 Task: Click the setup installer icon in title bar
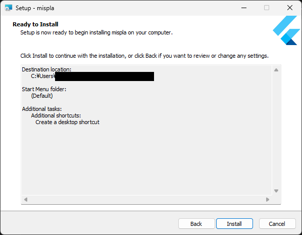tap(8, 8)
